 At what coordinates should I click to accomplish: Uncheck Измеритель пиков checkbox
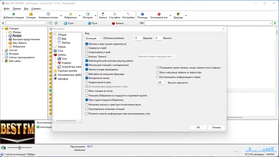point(86,78)
